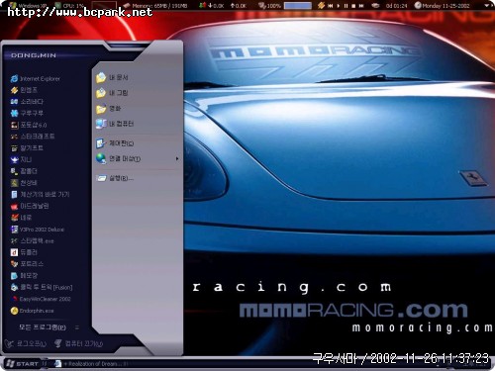
Task: Open the 계산기 shortcut entry
Action: point(40,194)
